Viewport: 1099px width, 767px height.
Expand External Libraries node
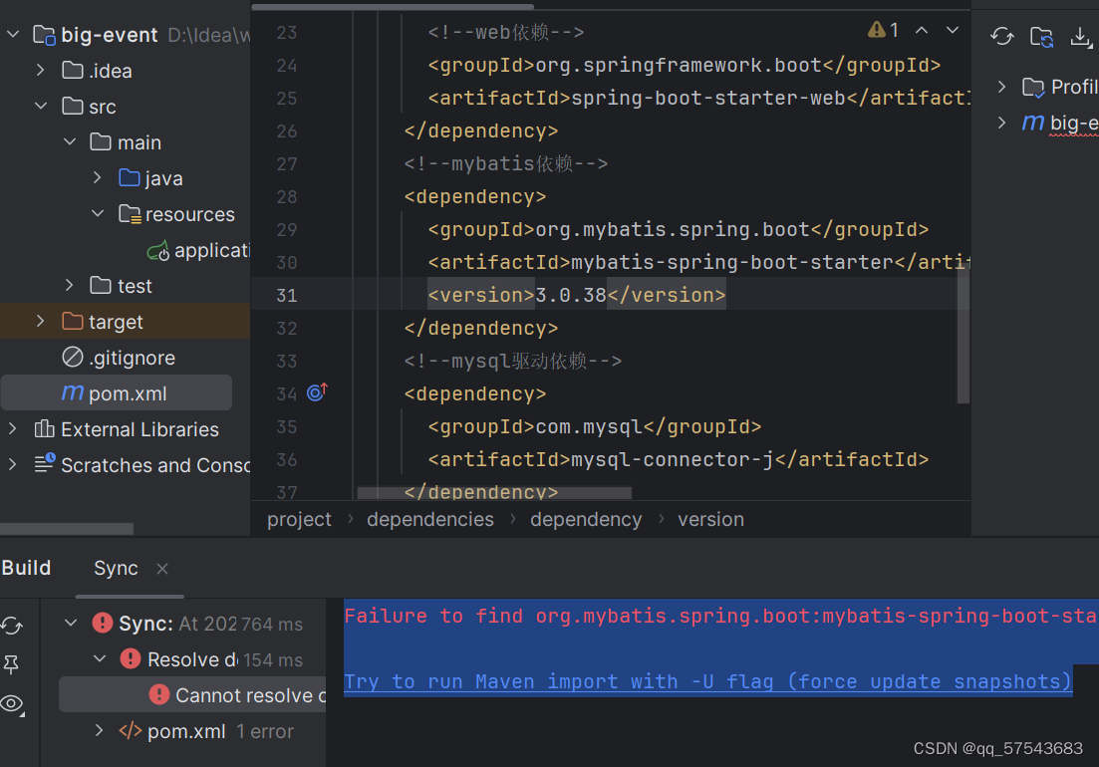tap(13, 428)
